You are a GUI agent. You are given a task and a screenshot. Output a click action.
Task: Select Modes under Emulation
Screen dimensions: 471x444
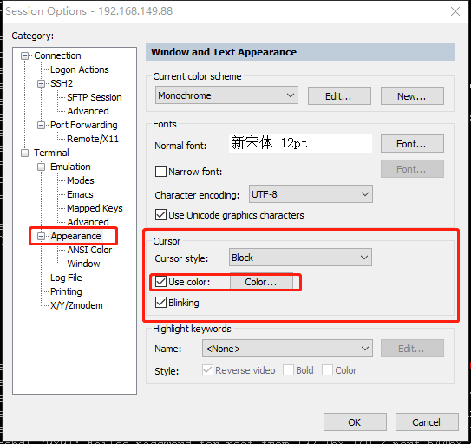[81, 180]
